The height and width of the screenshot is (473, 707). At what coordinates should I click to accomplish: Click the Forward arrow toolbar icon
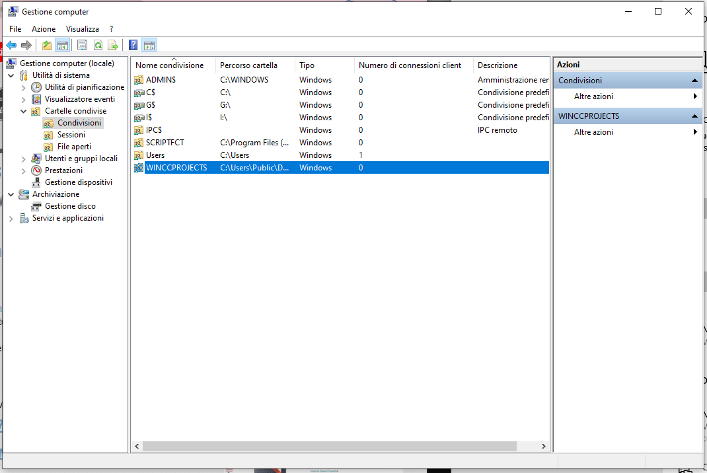pos(26,45)
